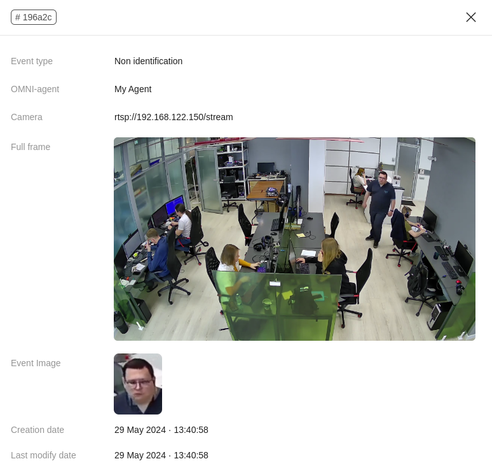Click the # 196a2c event ID badge
Viewport: 492px width, 466px height.
coord(34,17)
